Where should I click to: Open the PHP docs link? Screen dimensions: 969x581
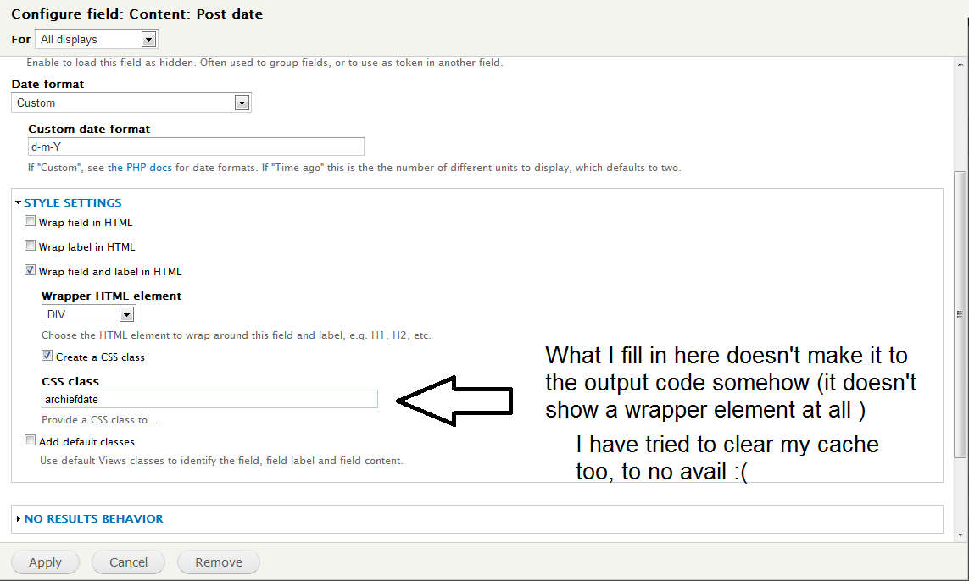click(x=140, y=168)
